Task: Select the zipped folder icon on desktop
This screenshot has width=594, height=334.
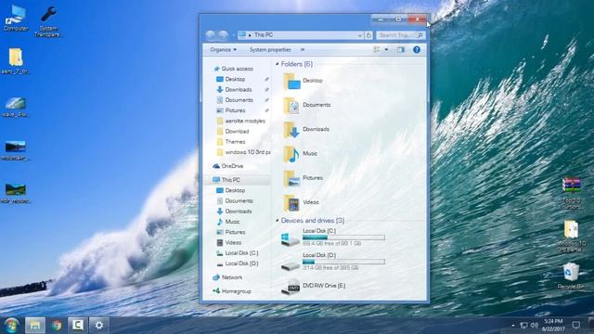Action: point(16,61)
